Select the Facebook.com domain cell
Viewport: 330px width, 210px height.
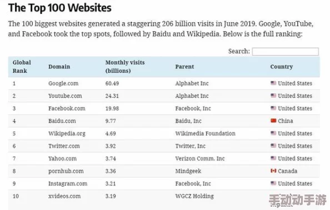(x=67, y=108)
